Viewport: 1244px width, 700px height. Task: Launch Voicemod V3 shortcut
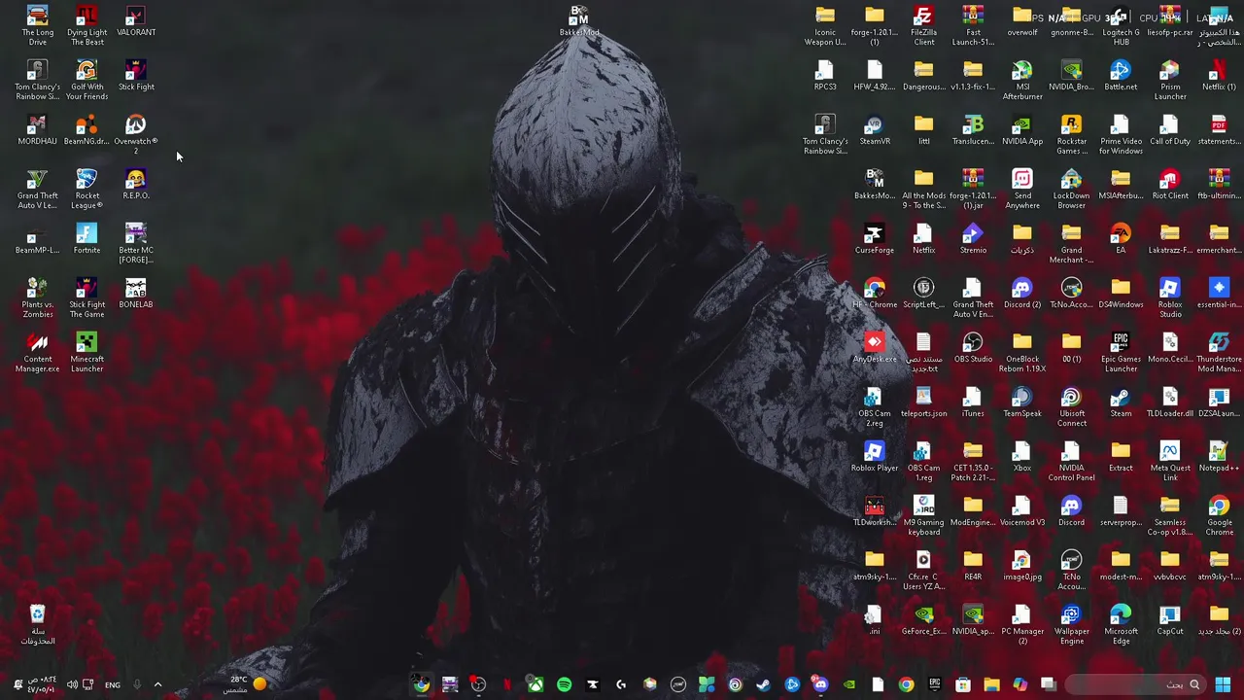coord(1022,511)
